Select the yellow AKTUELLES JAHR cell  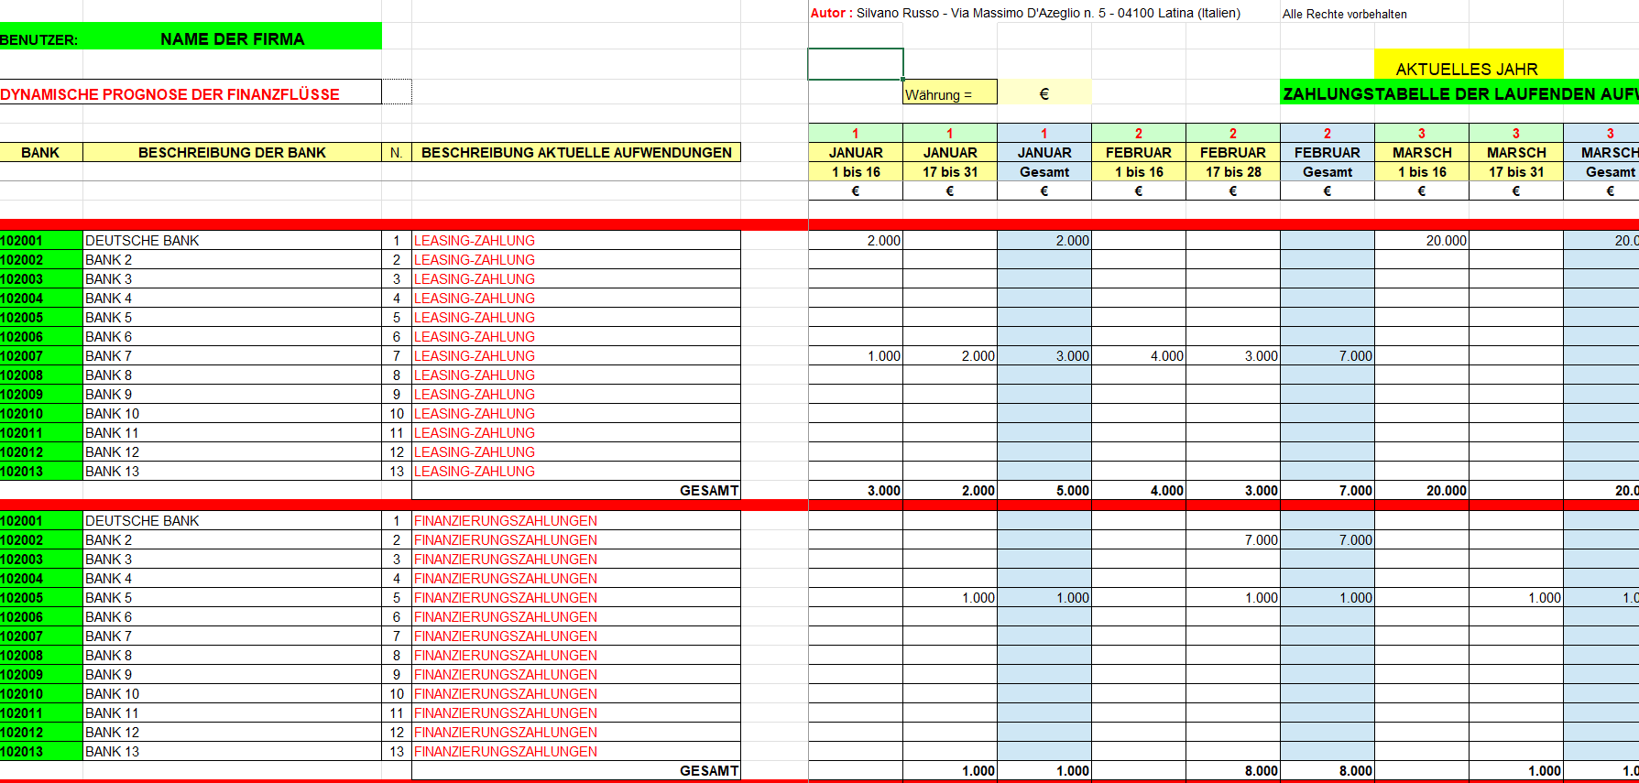1467,69
